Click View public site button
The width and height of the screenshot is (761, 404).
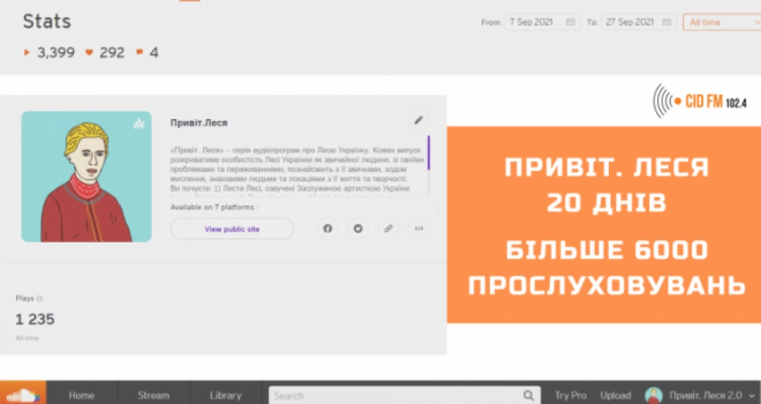point(232,229)
